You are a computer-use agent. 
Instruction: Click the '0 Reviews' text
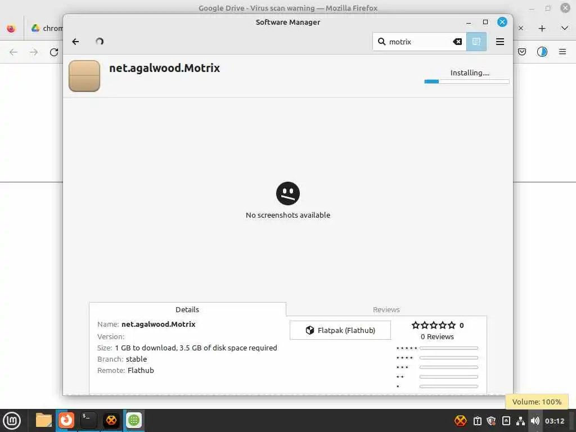point(437,336)
